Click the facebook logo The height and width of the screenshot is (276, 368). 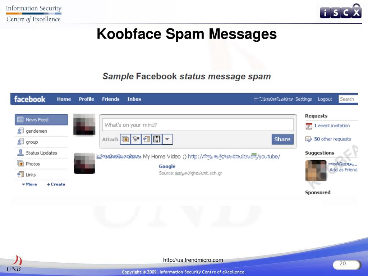(x=29, y=99)
